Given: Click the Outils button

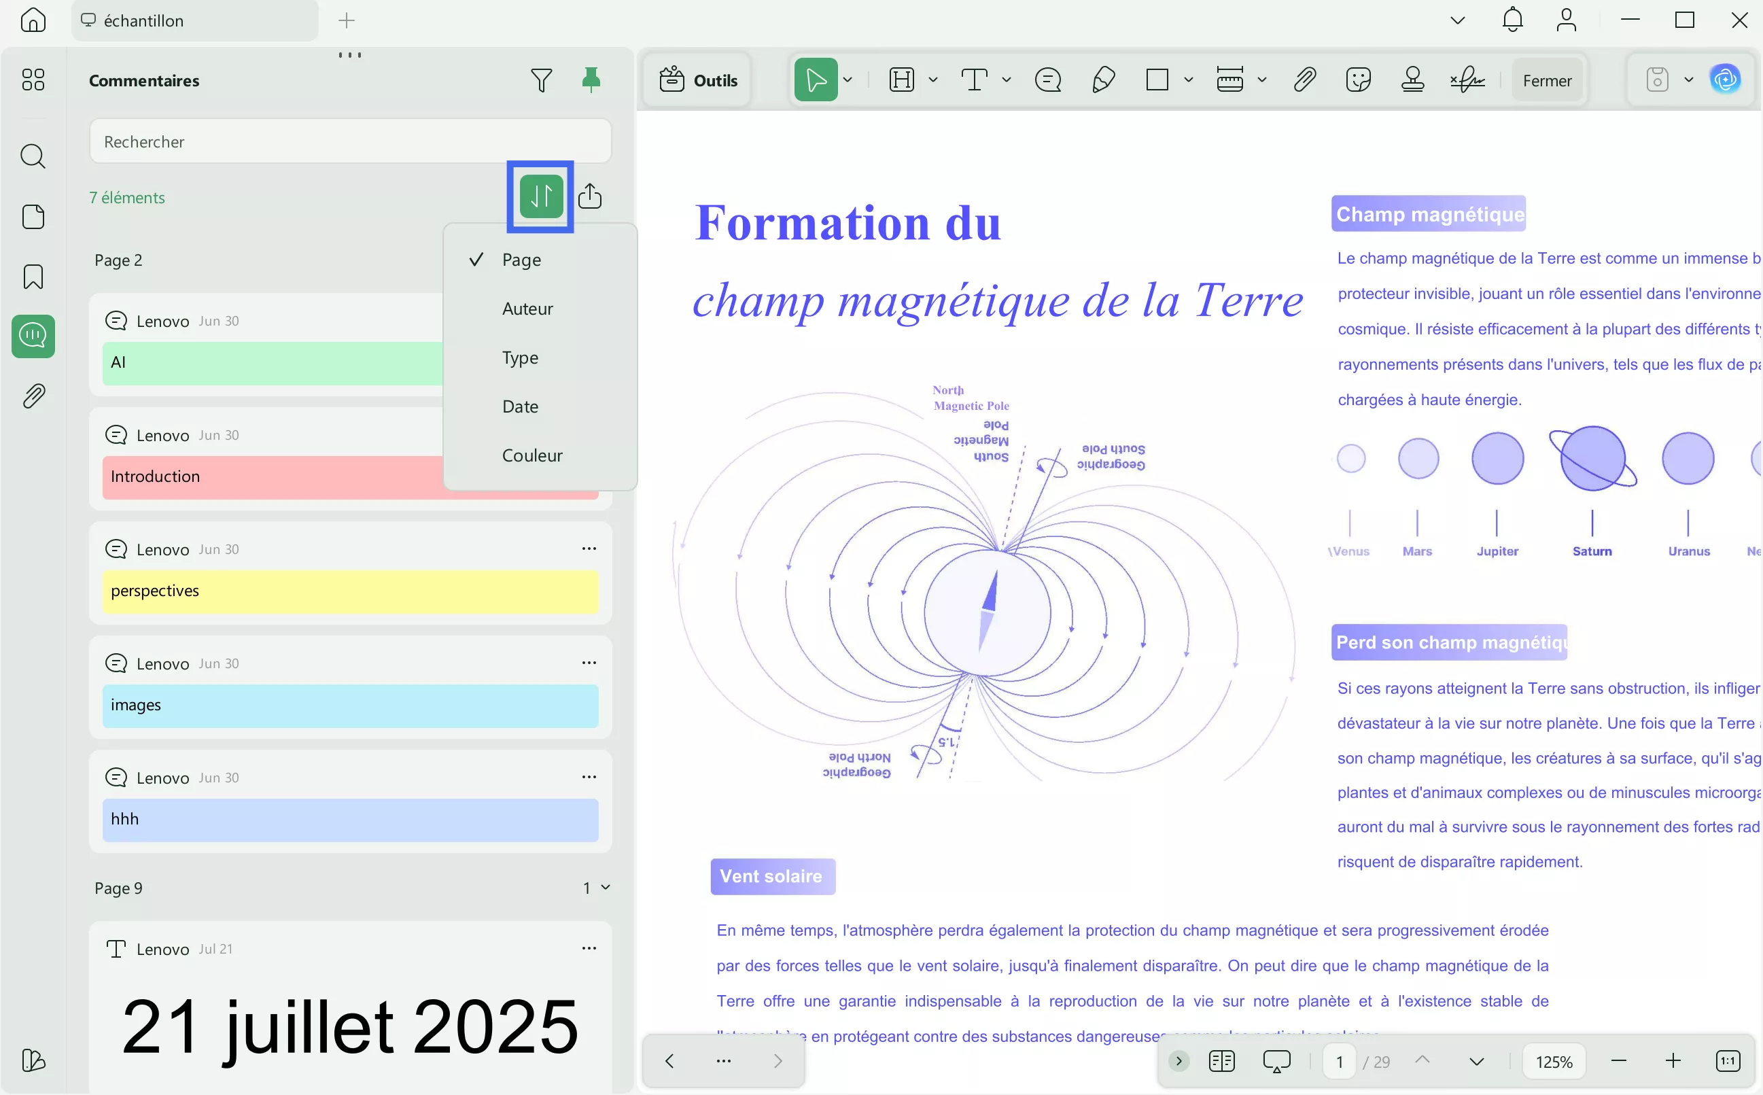Looking at the screenshot, I should click(698, 80).
